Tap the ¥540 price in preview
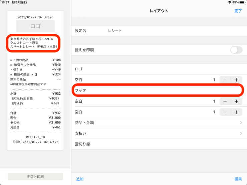 (56, 65)
